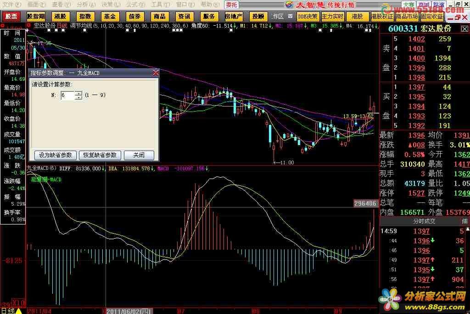Click the 分时成交 panel header

(x=424, y=221)
